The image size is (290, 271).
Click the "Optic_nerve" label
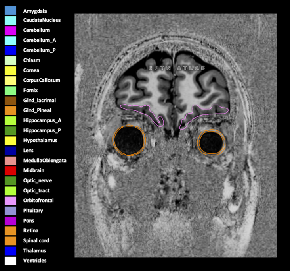37,180
